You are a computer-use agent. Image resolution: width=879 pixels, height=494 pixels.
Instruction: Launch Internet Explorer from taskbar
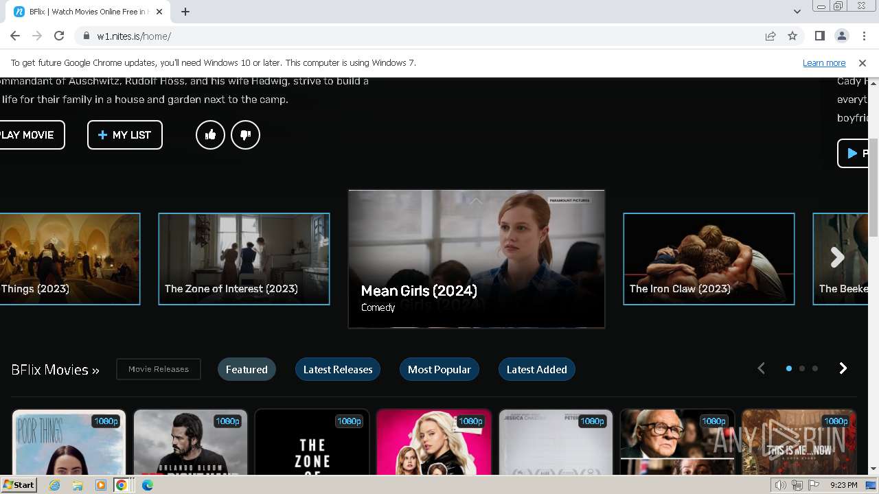pos(55,485)
